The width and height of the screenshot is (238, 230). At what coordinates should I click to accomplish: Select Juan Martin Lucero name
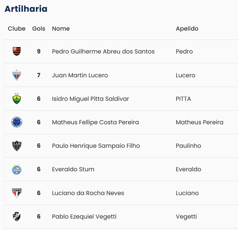point(80,75)
